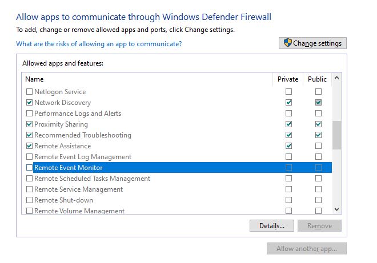Click the list scroll up arrow
377x263 pixels.
[336, 78]
